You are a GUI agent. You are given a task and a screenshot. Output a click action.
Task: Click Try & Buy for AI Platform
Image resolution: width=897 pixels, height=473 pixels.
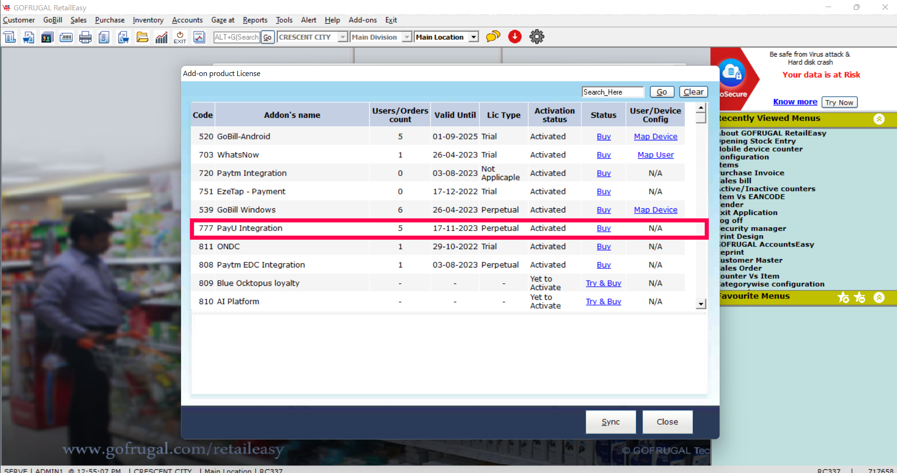point(603,301)
